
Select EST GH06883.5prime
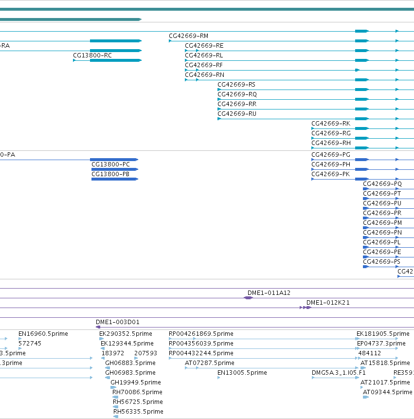(130, 363)
